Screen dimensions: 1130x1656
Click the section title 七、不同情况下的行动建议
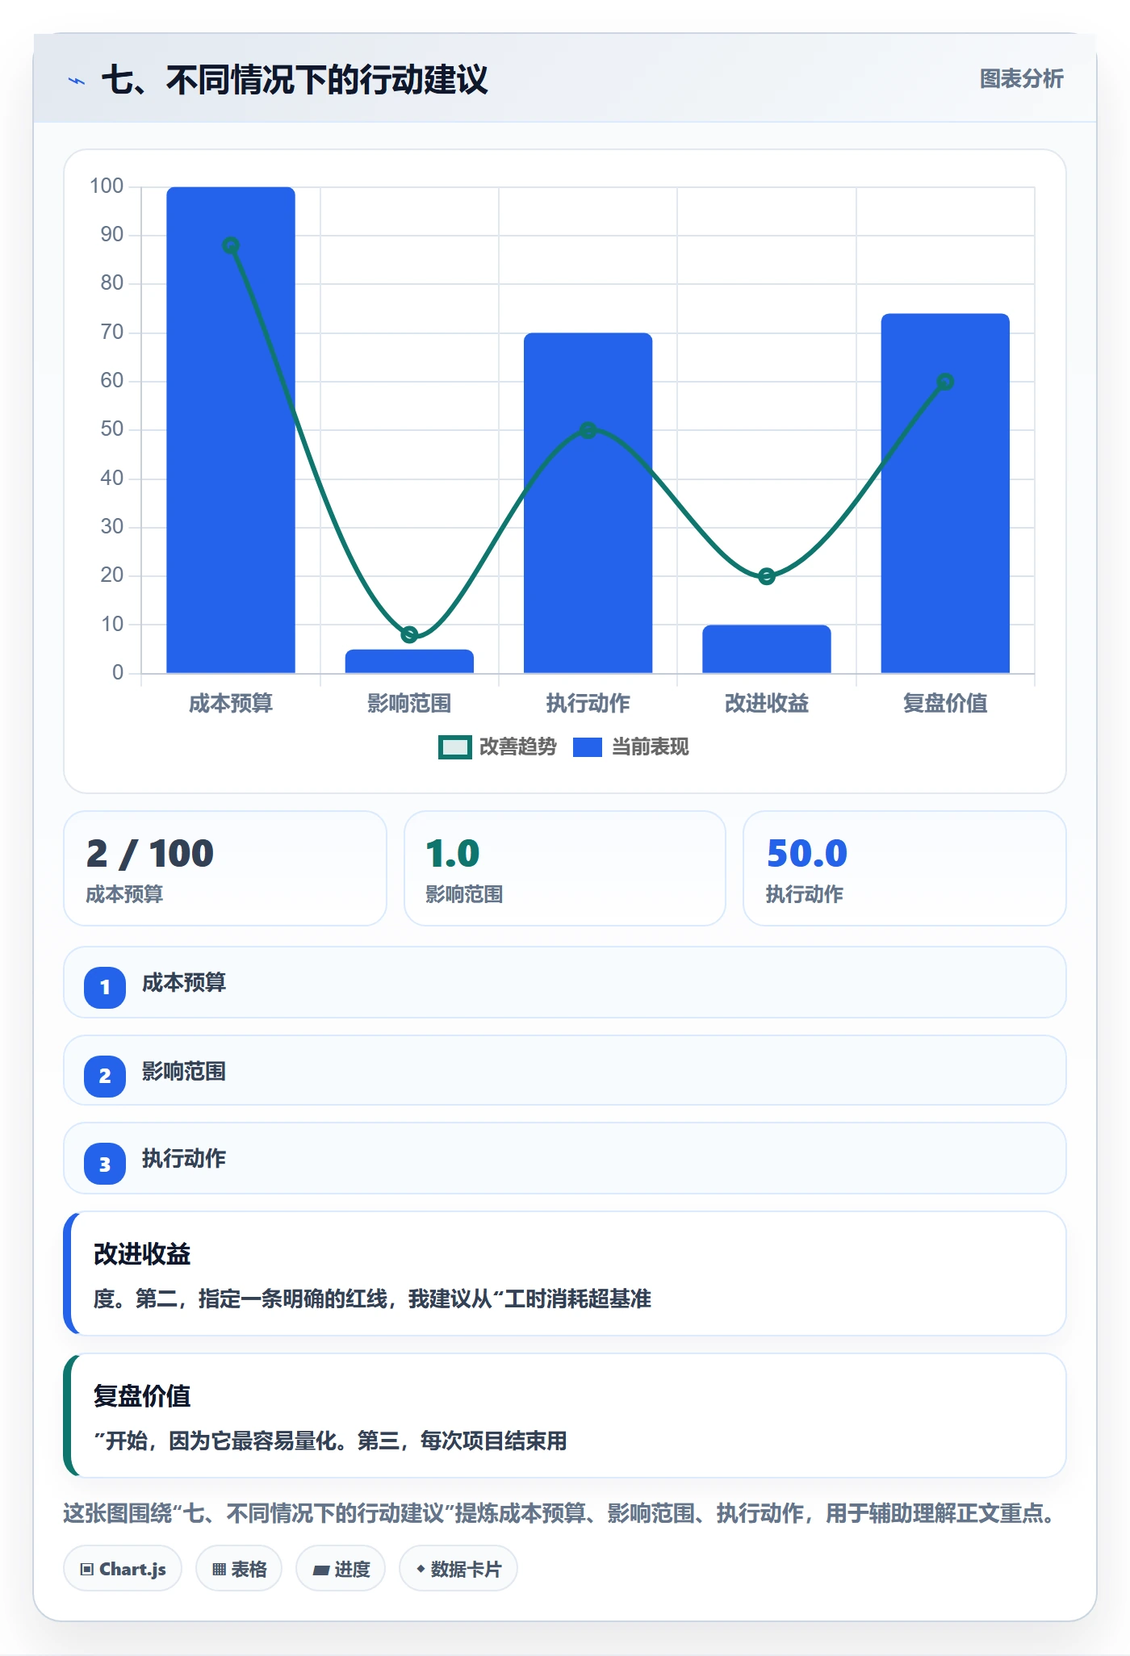tap(295, 80)
